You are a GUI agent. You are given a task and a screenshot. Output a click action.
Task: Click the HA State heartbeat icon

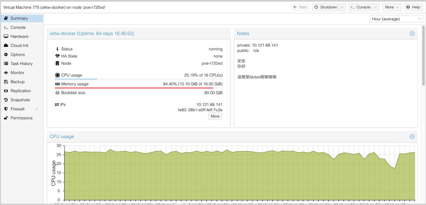pyautogui.click(x=58, y=56)
